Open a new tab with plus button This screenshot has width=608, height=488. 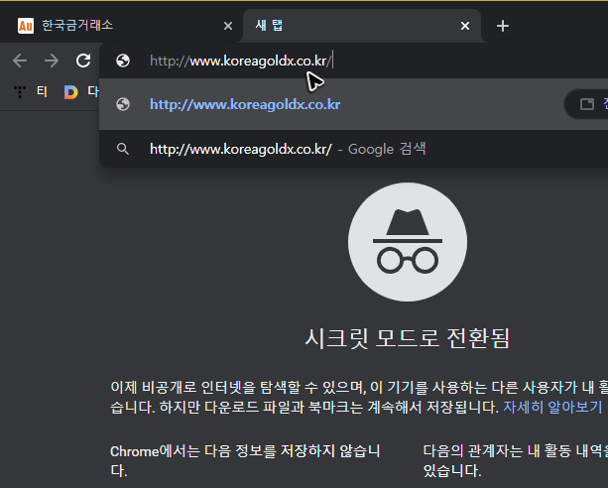coord(503,26)
